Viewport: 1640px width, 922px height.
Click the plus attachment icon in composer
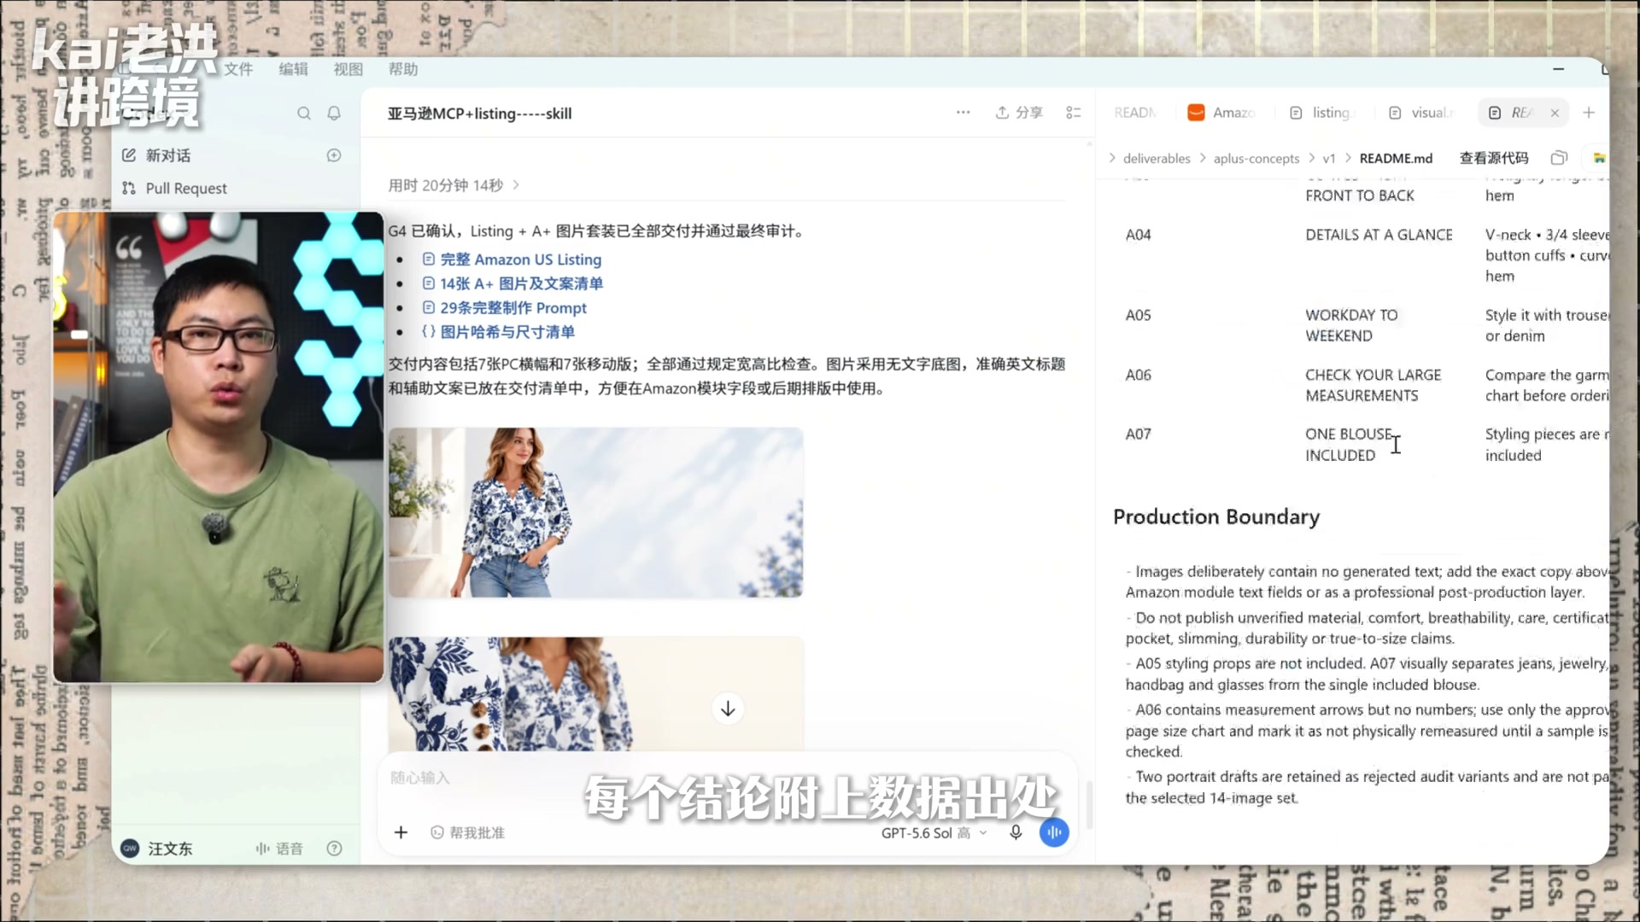(x=401, y=832)
